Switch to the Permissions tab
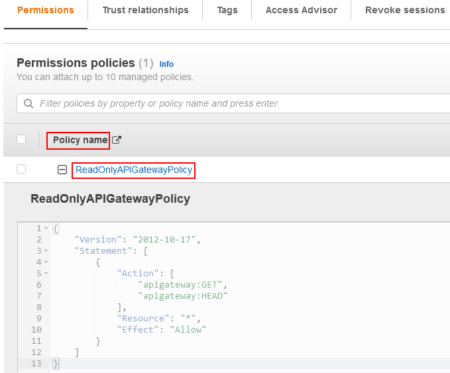The height and width of the screenshot is (373, 450). point(45,11)
